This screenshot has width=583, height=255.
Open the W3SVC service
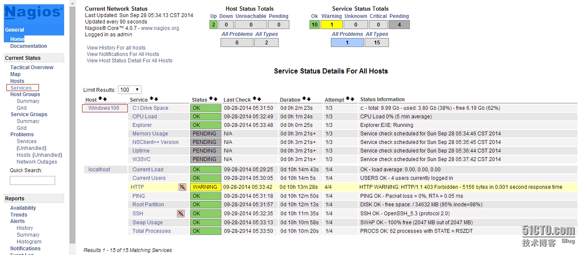pyautogui.click(x=141, y=159)
